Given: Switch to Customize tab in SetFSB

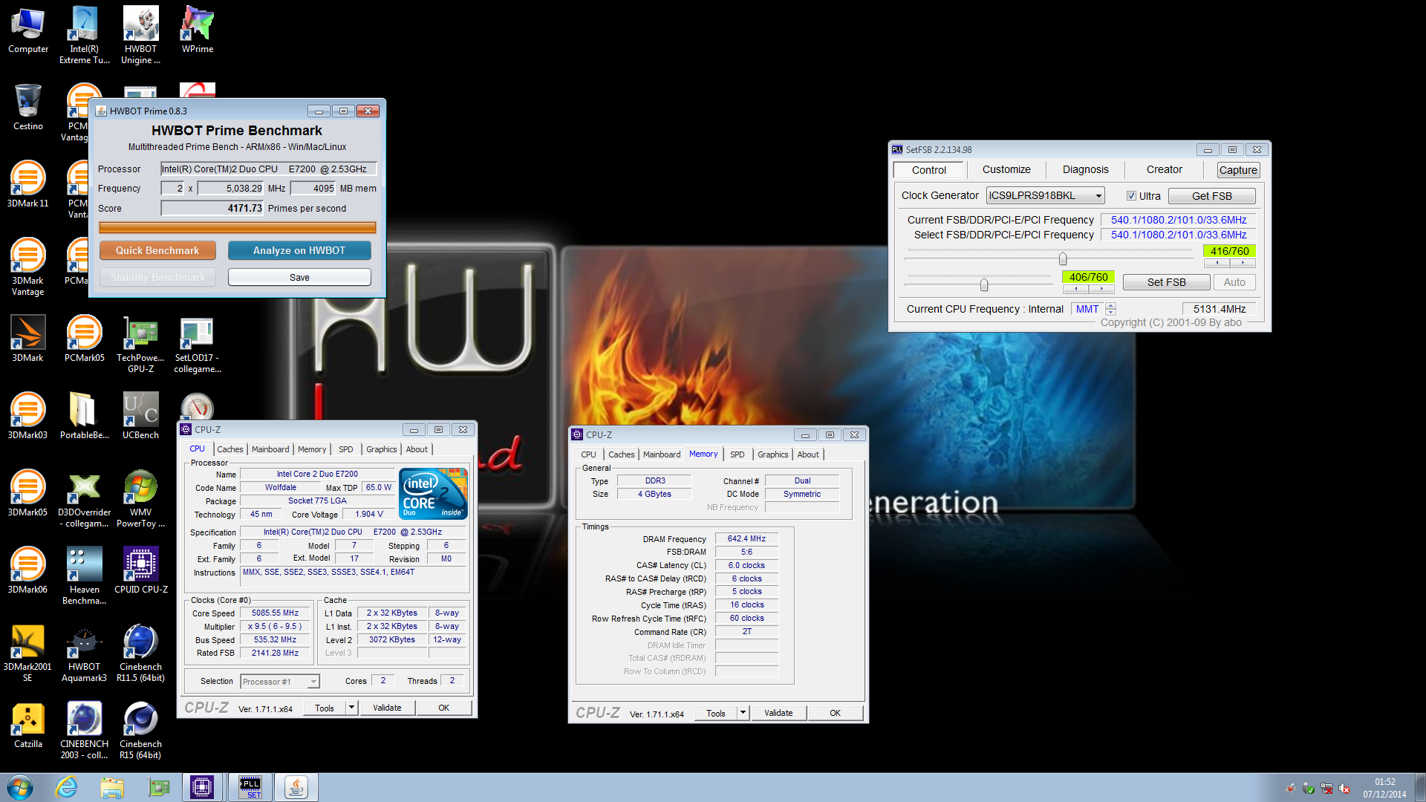Looking at the screenshot, I should pos(1006,169).
